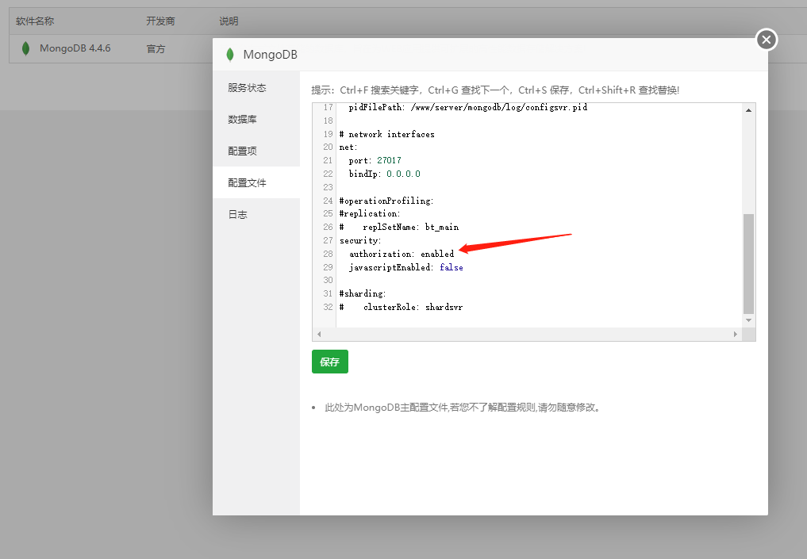Click the #sharding: line
Image resolution: width=807 pixels, height=559 pixels.
click(x=363, y=293)
